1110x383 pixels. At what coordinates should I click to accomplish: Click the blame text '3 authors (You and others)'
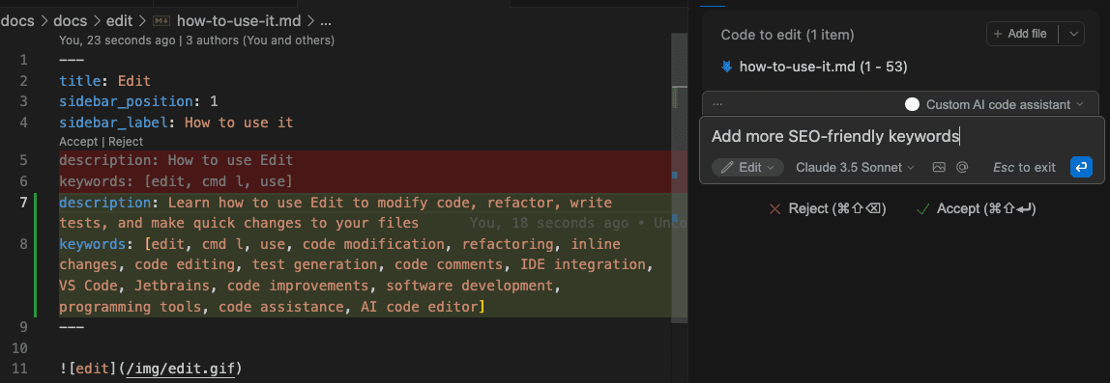tap(260, 41)
